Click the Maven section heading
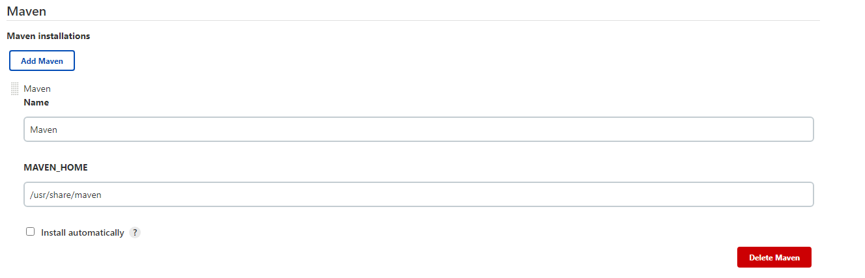This screenshot has width=865, height=278. coord(27,10)
